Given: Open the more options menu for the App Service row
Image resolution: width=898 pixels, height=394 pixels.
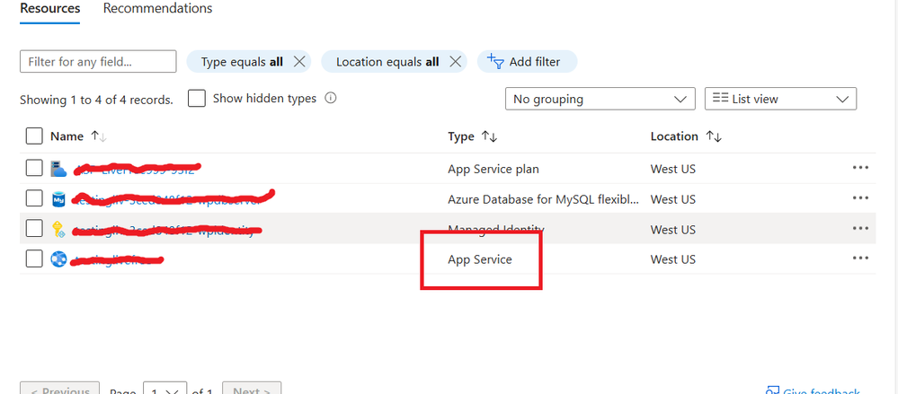Looking at the screenshot, I should 860,258.
